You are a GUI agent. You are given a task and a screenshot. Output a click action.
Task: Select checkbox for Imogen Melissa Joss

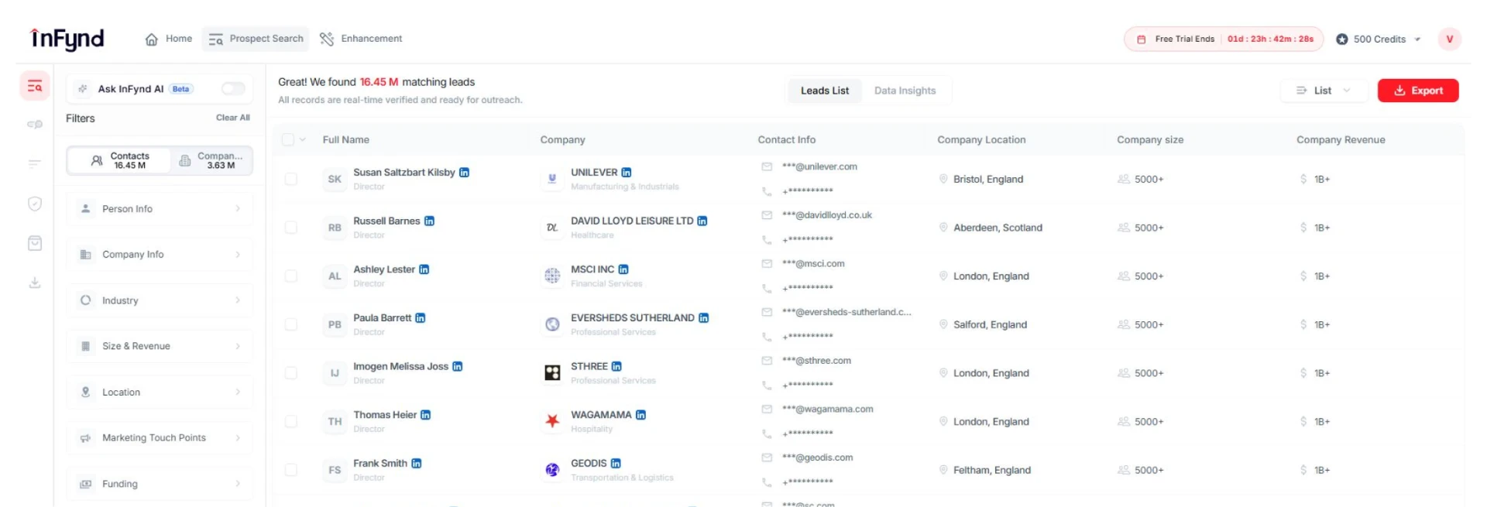[291, 373]
